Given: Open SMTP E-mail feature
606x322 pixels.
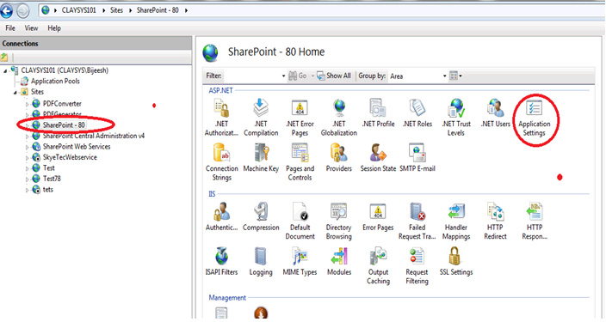Looking at the screenshot, I should coord(417,158).
